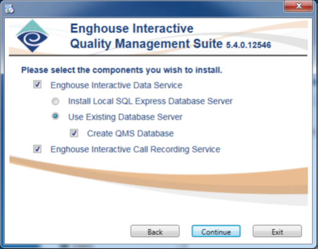Uncheck Create QMS Database checkbox
Viewport: 318px width, 249px height.
point(74,133)
